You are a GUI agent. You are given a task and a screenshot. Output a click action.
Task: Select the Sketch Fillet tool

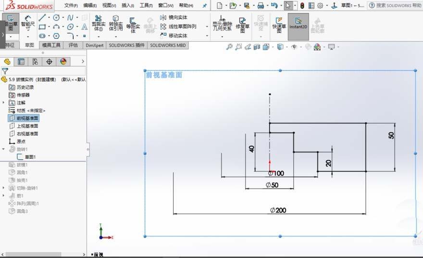point(70,36)
